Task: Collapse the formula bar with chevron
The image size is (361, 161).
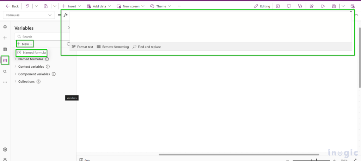Action: point(357,15)
